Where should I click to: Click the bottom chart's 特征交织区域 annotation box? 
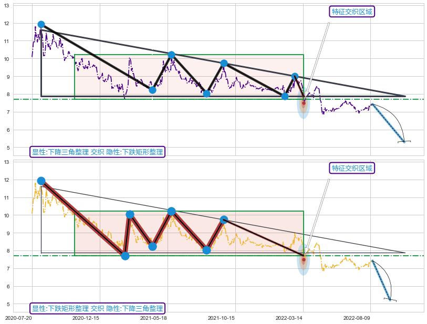coord(352,168)
